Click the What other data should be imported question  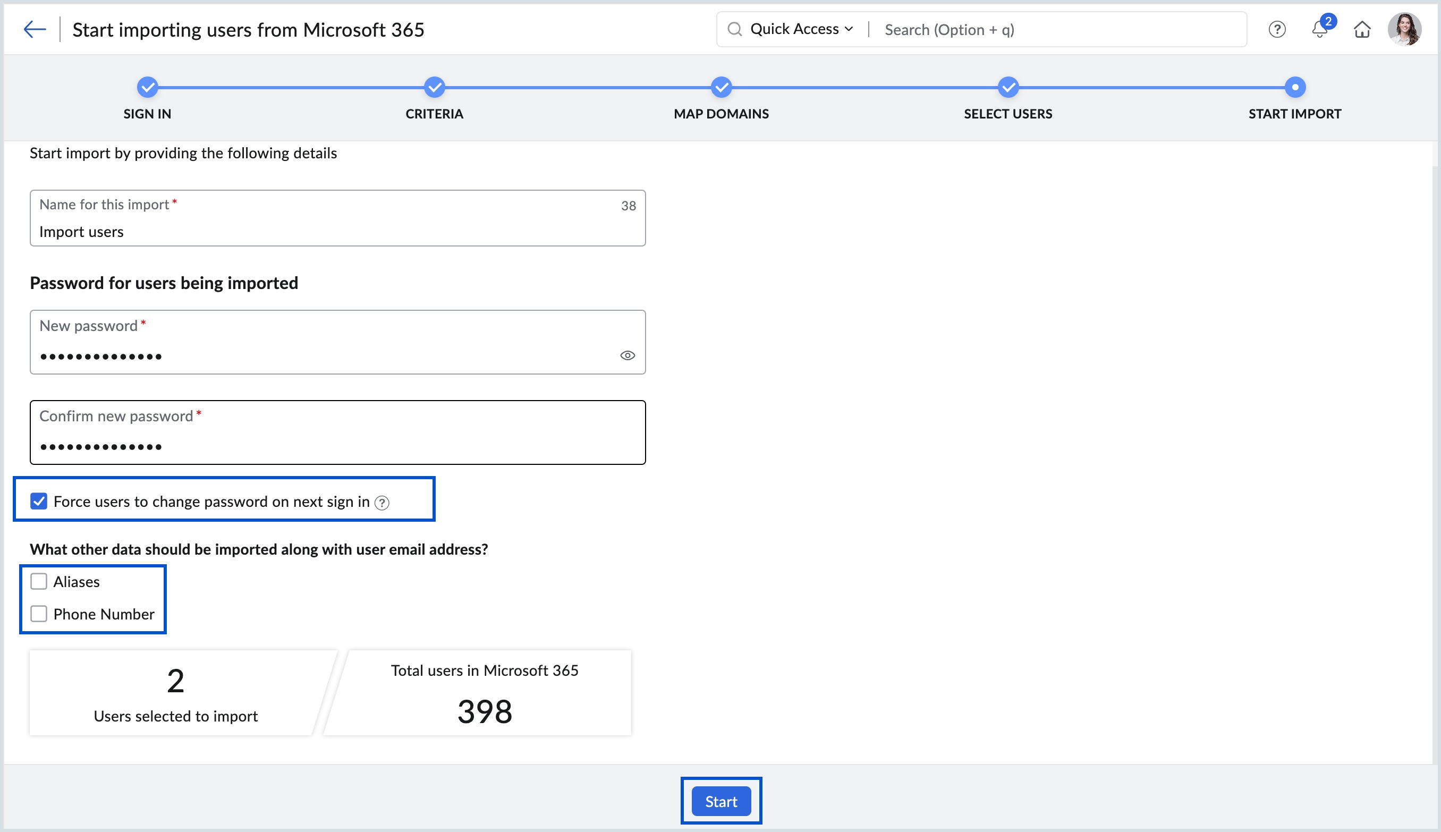point(259,549)
